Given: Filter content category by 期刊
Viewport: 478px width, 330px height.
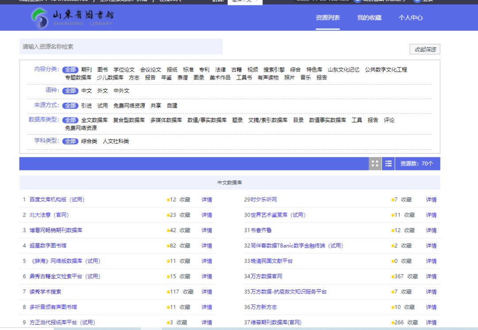Looking at the screenshot, I should pyautogui.click(x=87, y=70).
